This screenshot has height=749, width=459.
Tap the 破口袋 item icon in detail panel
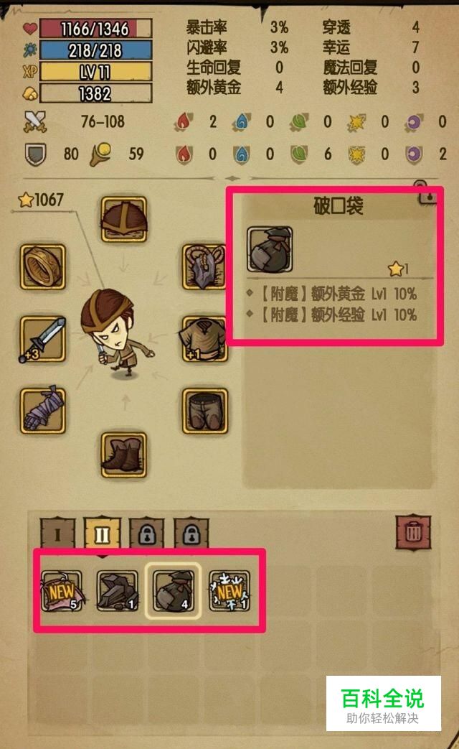[x=270, y=249]
